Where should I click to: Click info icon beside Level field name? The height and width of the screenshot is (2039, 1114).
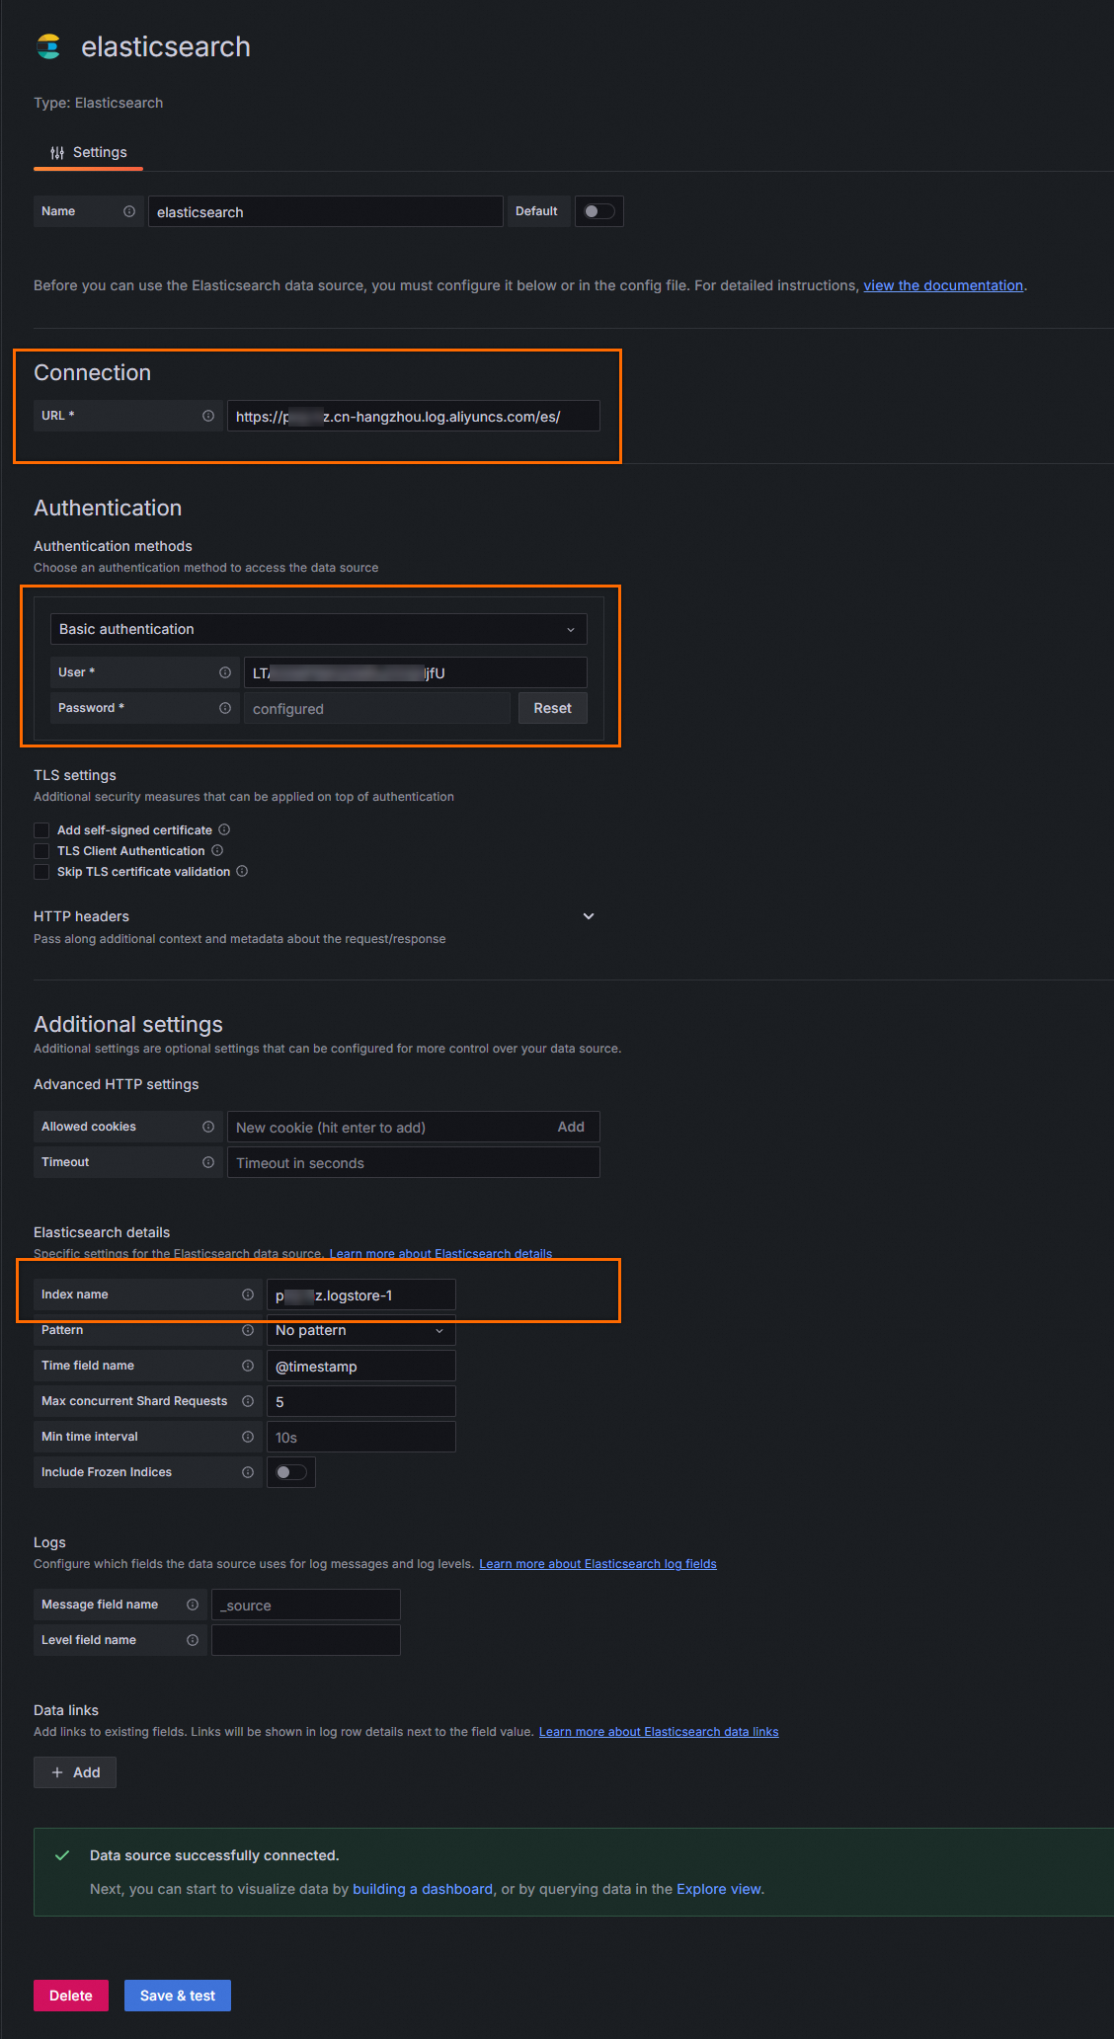(193, 1640)
